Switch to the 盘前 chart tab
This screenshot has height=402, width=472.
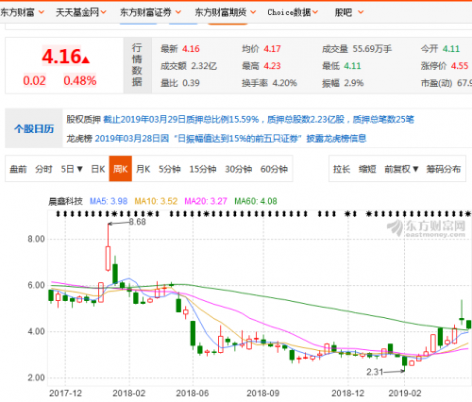click(18, 169)
